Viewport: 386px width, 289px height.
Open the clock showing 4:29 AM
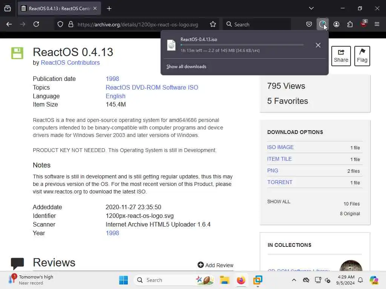coord(346,280)
